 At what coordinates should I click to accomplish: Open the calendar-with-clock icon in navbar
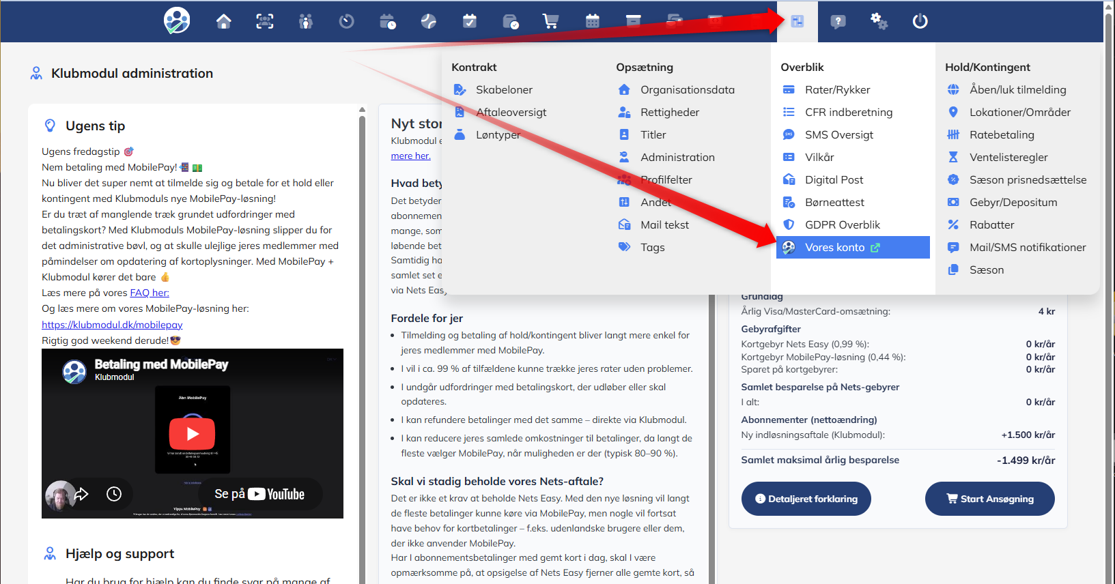[388, 21]
